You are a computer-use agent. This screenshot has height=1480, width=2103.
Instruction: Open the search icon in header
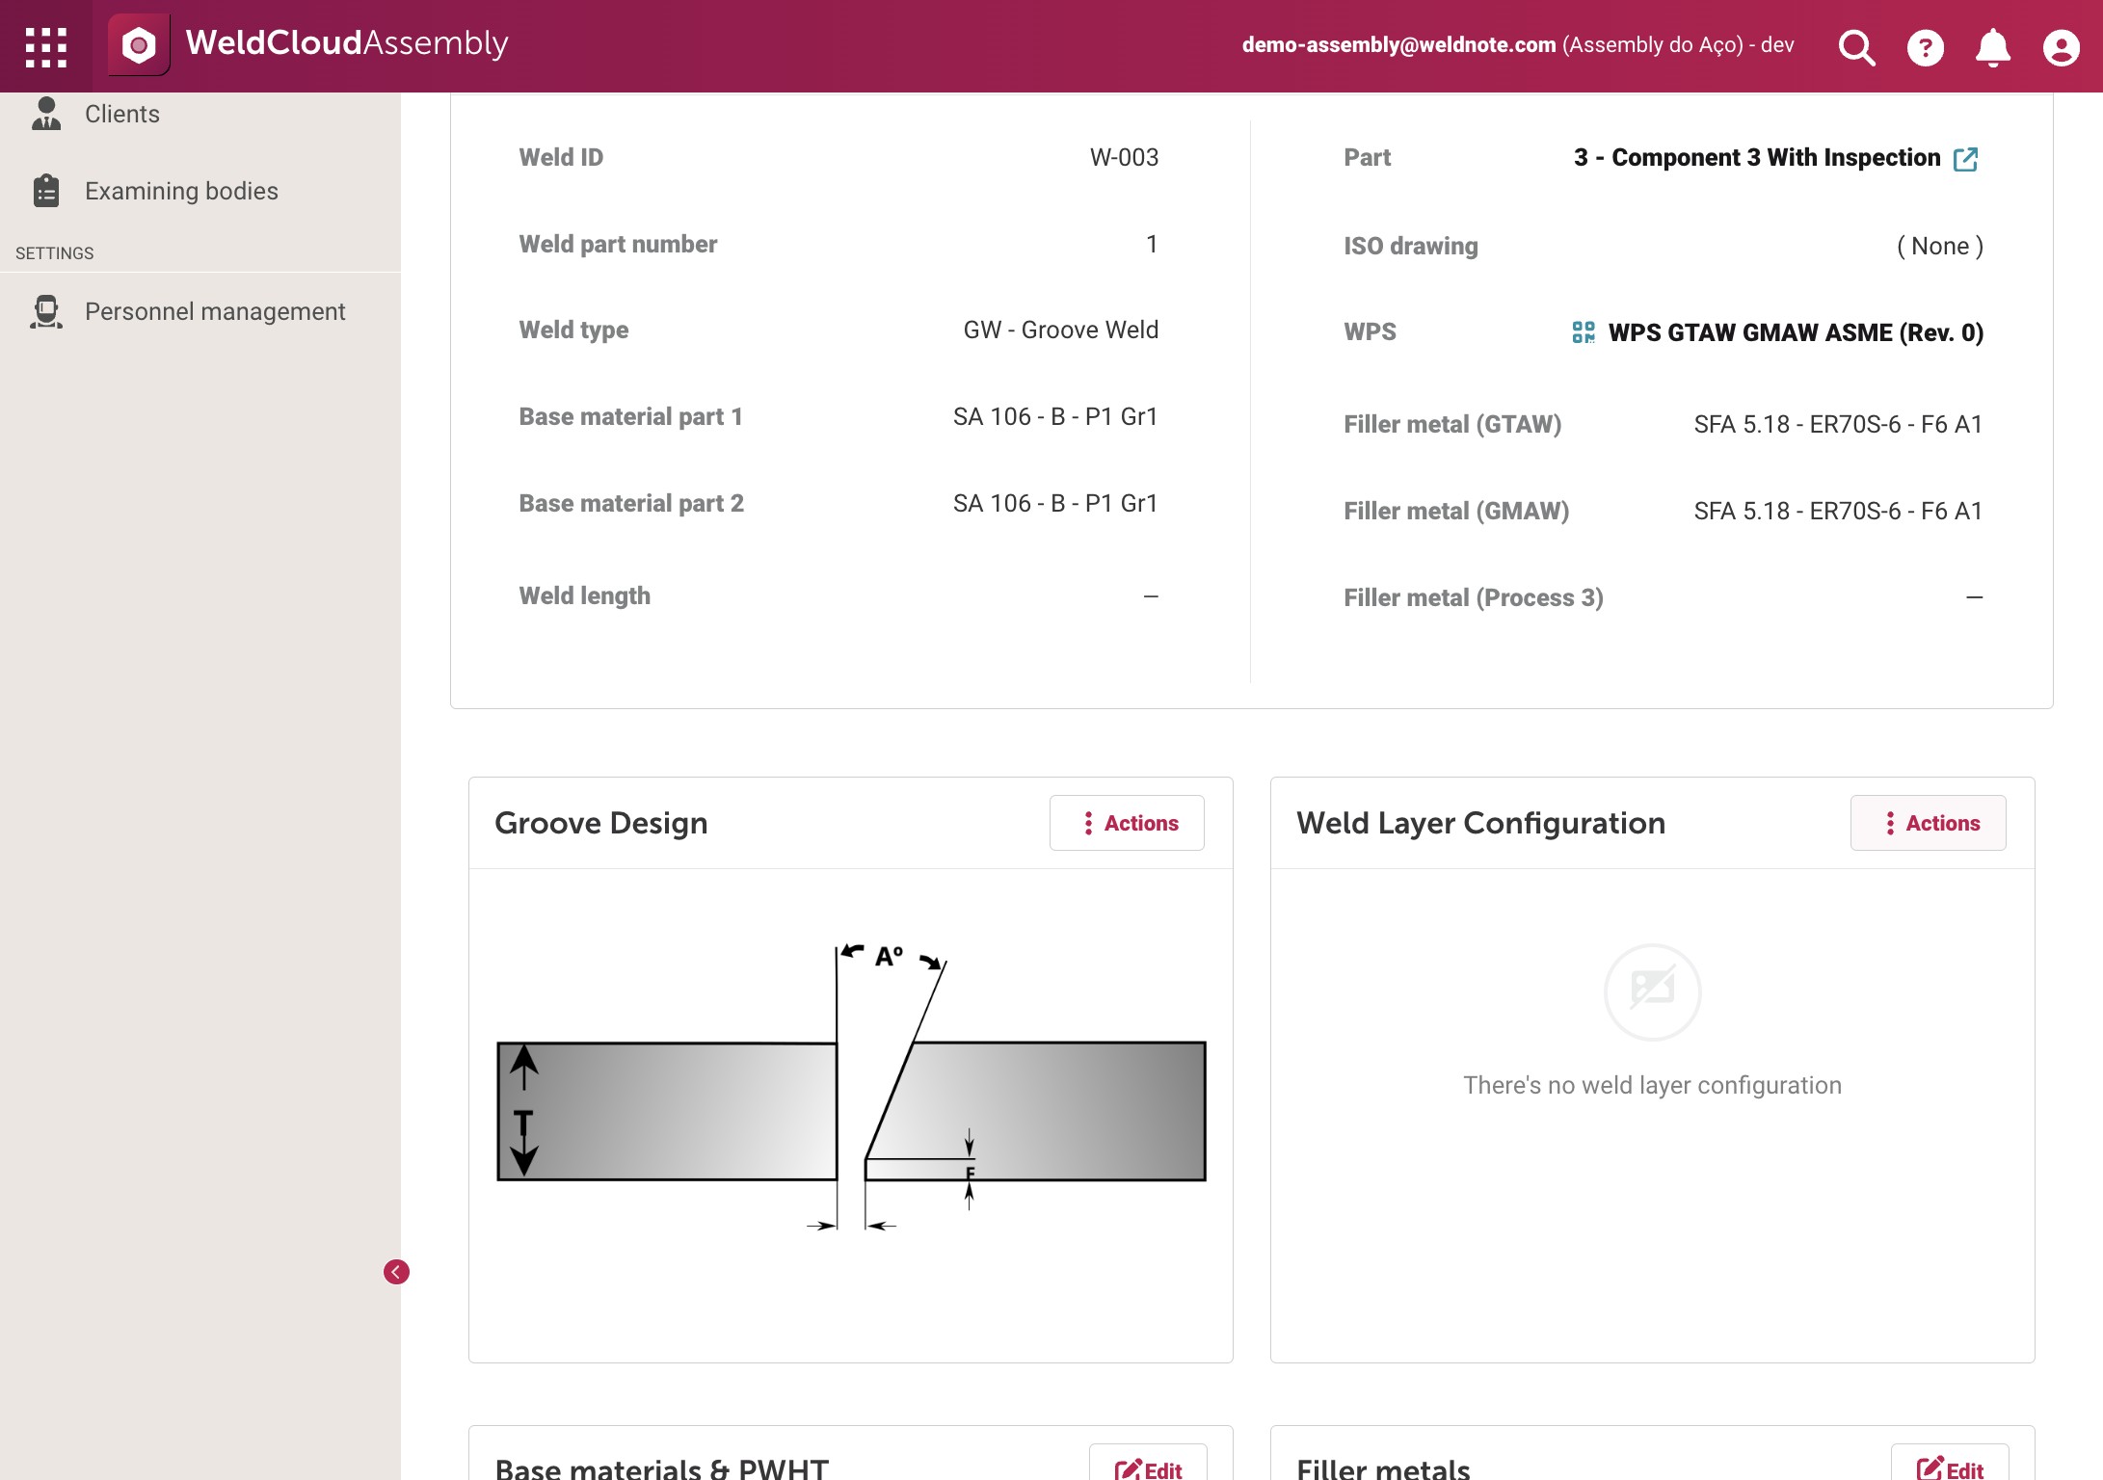point(1856,46)
